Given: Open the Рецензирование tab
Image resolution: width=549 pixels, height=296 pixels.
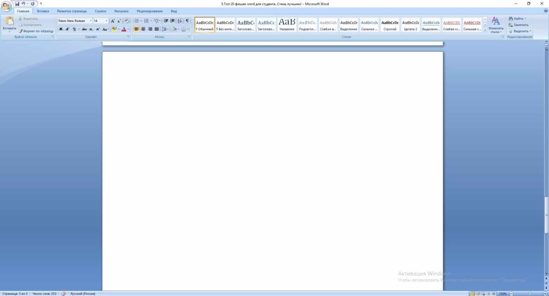Looking at the screenshot, I should (150, 11).
